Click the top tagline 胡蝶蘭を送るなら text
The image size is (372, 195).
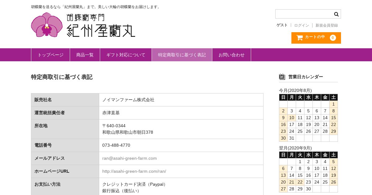tap(96, 7)
